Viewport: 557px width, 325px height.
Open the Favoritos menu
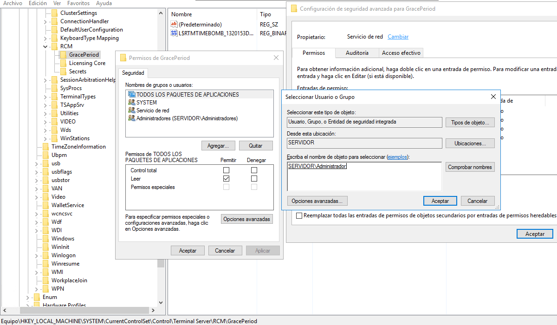point(78,3)
